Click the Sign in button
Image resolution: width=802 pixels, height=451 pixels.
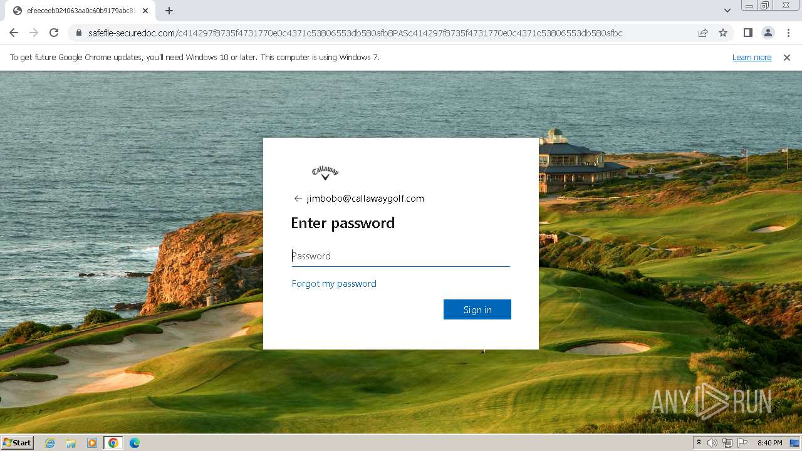click(477, 309)
